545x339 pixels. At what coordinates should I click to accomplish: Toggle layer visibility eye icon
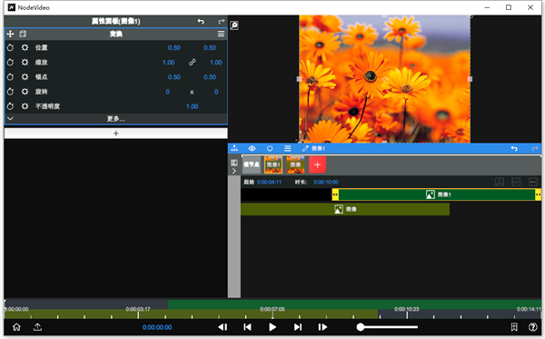pos(252,148)
